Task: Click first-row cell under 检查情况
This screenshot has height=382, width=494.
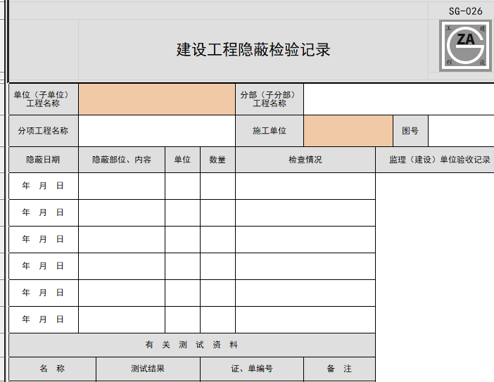Action: 305,186
